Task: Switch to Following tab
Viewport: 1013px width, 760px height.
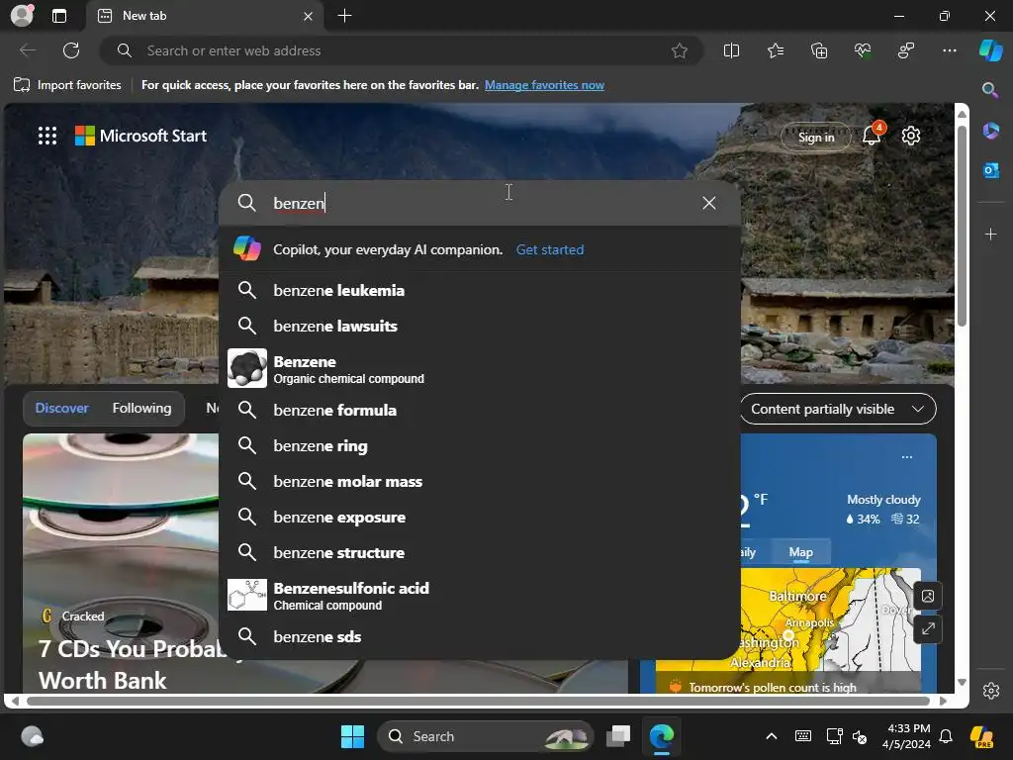Action: click(141, 408)
